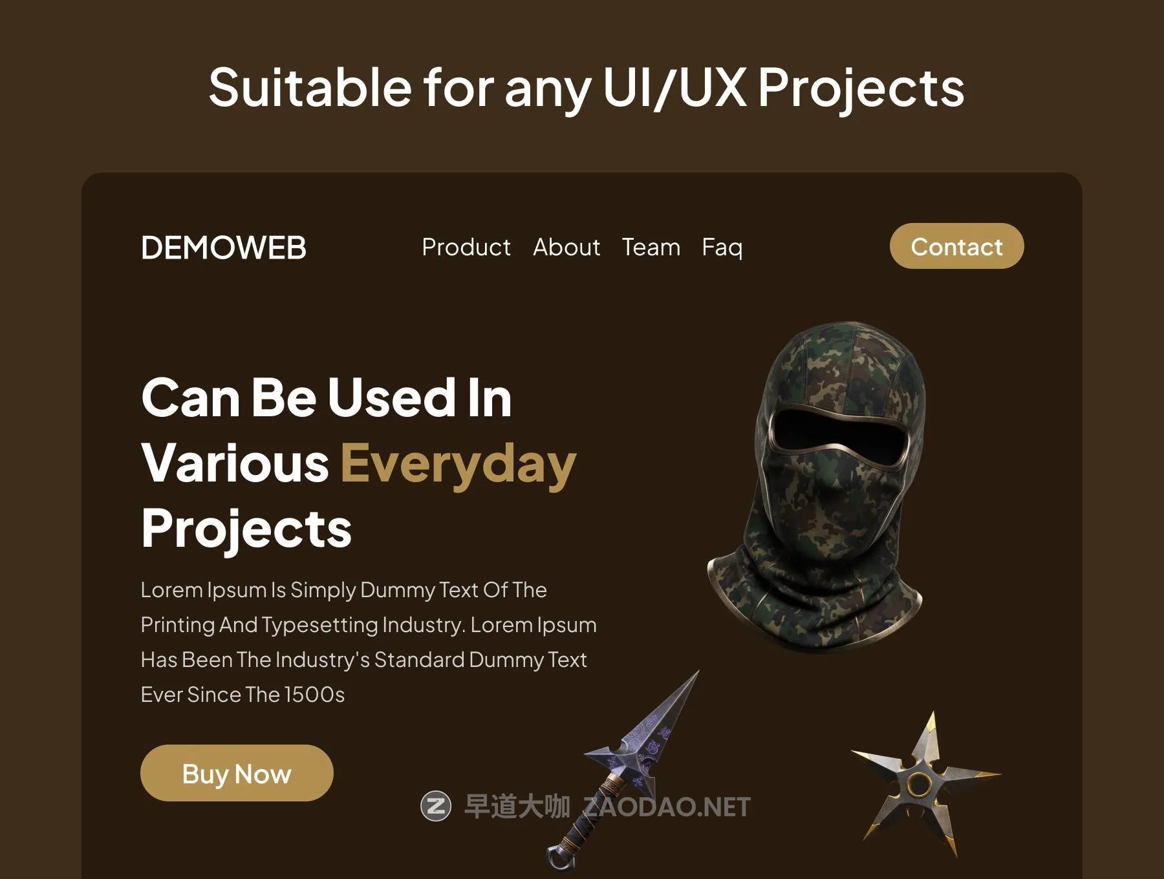1164x879 pixels.
Task: Click the Lorem Ipsum description paragraph
Action: click(x=369, y=642)
